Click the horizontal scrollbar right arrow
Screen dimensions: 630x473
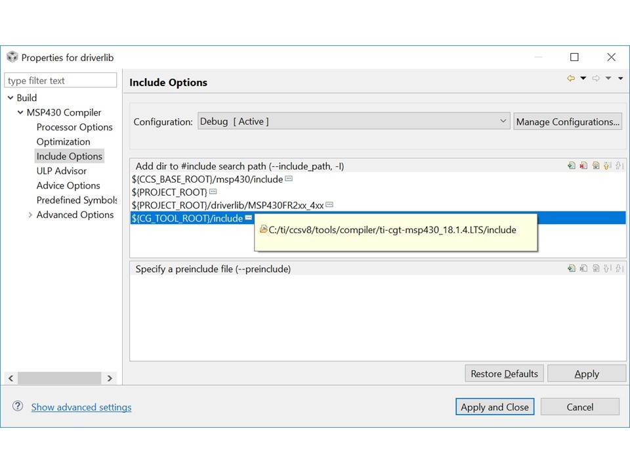[x=110, y=378]
